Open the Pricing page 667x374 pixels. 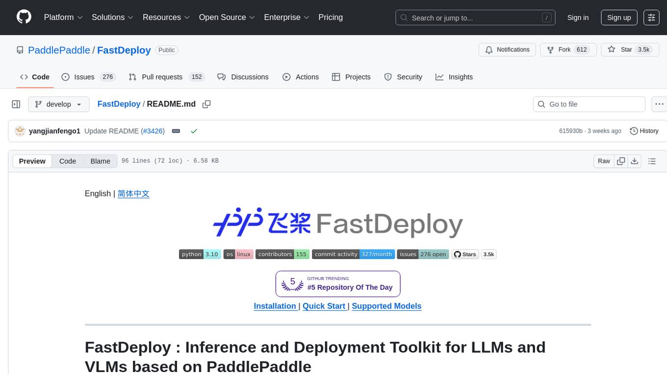click(331, 17)
